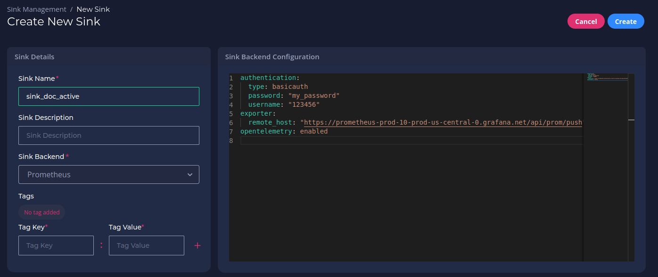The image size is (658, 277).
Task: Focus the Sink Name input field
Action: pos(109,96)
